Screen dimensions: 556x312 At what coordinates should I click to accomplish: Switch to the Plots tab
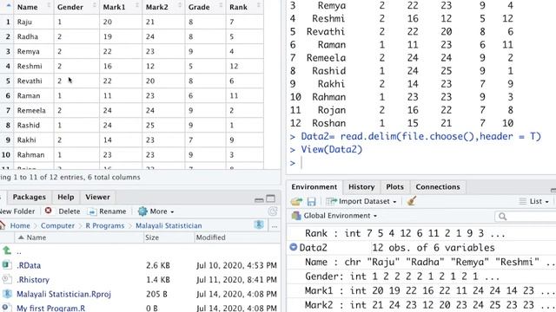tap(394, 187)
